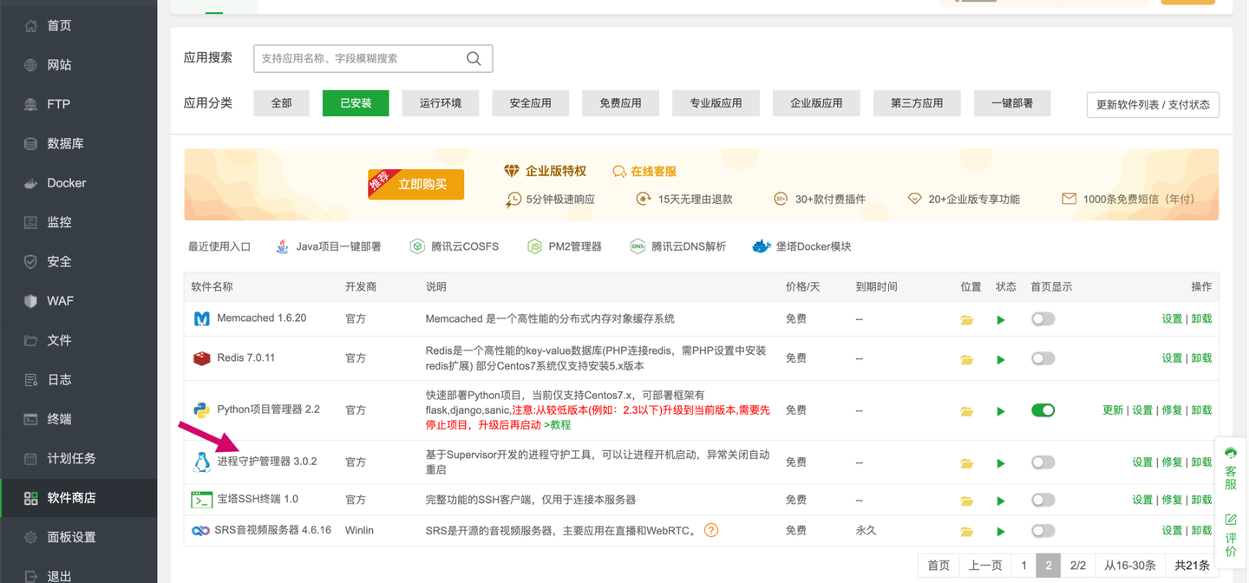Image resolution: width=1249 pixels, height=583 pixels.
Task: Click the 立即购买 button
Action: (x=416, y=184)
